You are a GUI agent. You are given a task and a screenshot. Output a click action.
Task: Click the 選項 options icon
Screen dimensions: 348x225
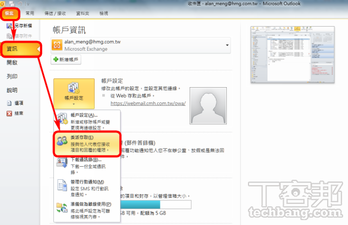pos(9,103)
